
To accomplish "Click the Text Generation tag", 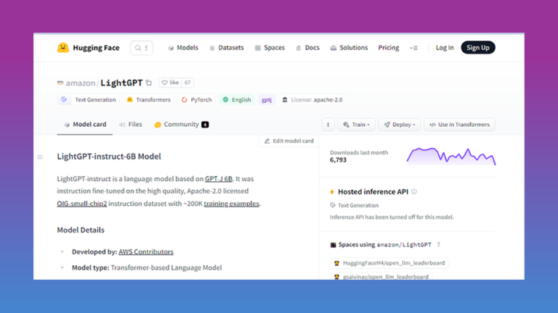I will click(x=88, y=100).
